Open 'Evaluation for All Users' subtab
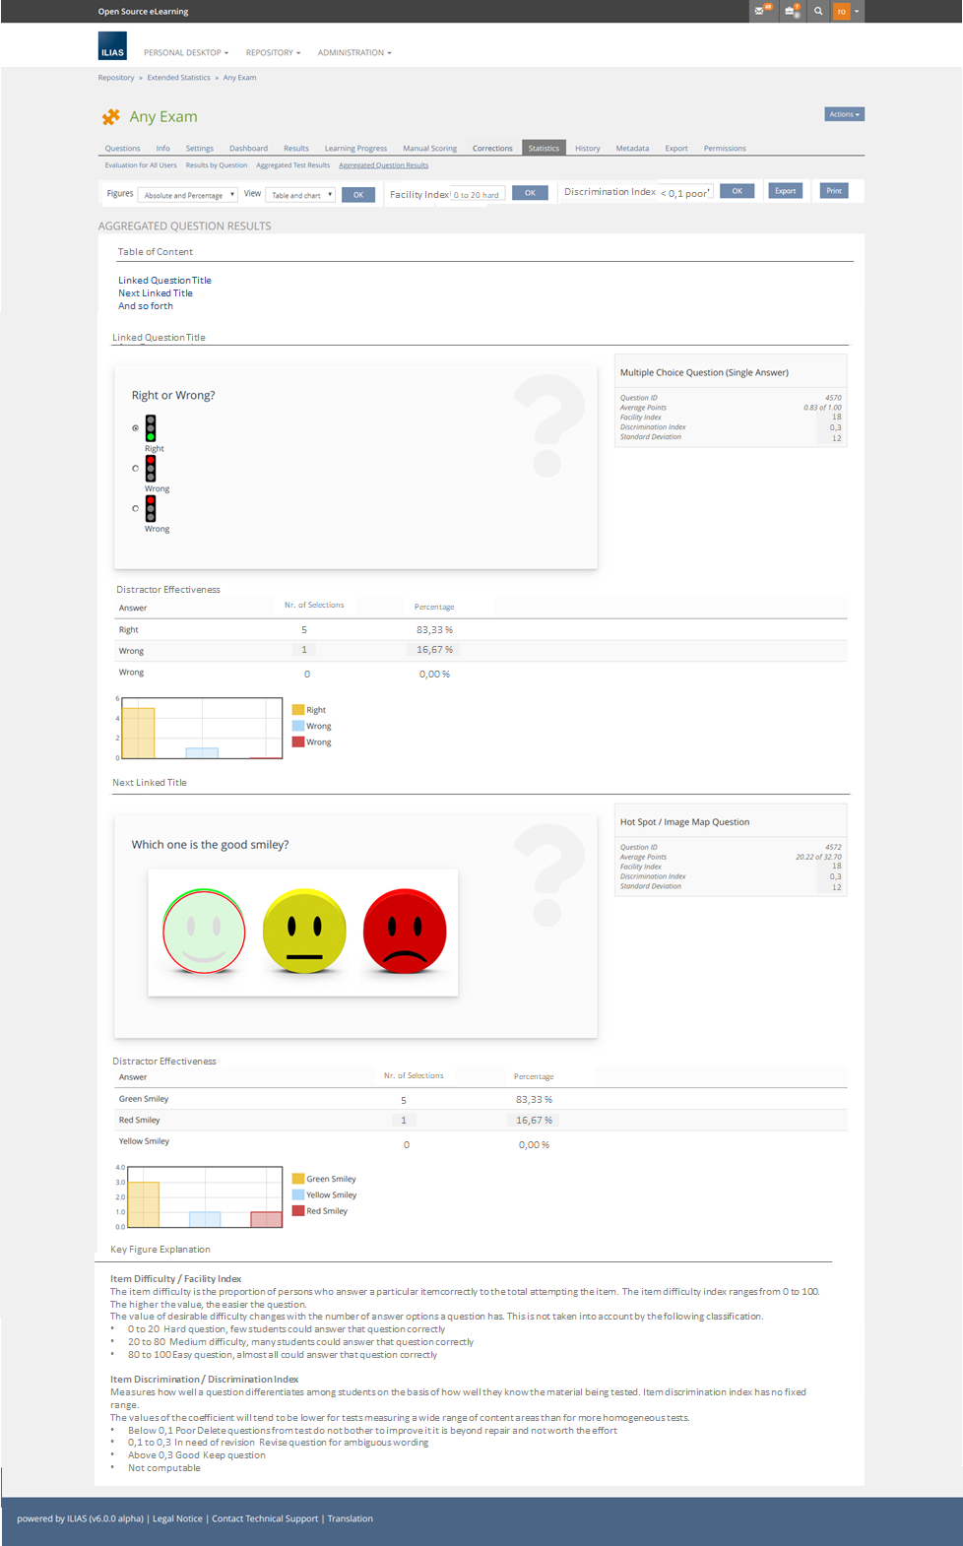This screenshot has width=963, height=1546. pos(141,165)
